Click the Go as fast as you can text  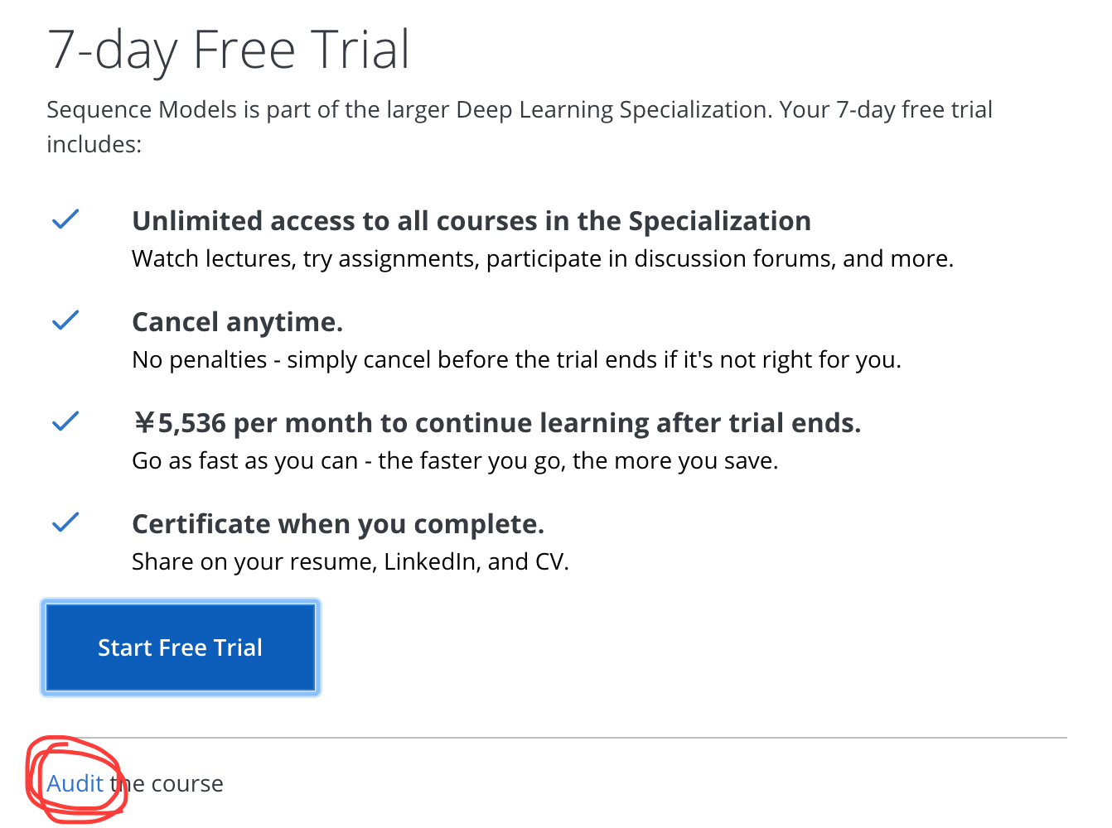click(454, 461)
